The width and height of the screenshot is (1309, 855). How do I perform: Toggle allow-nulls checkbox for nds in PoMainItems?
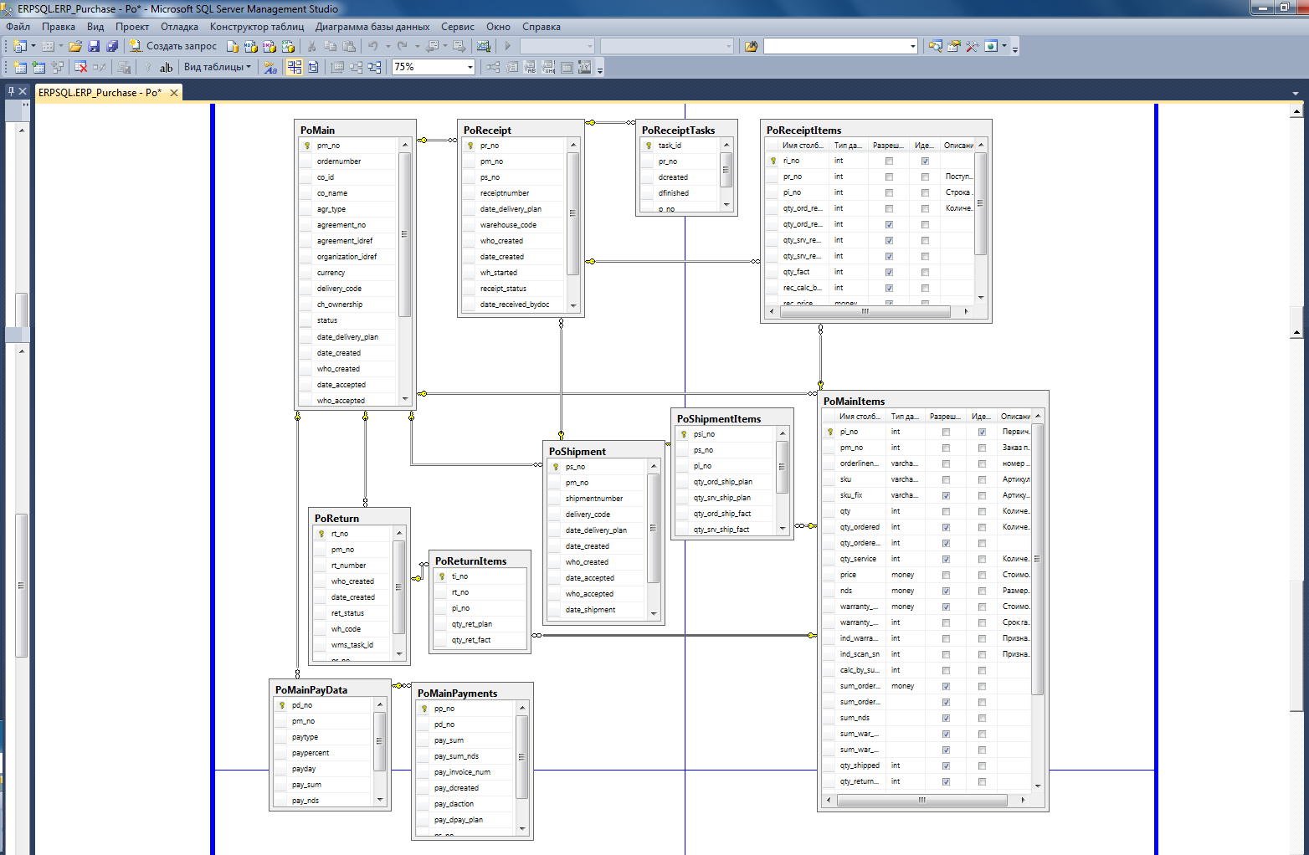pos(946,591)
